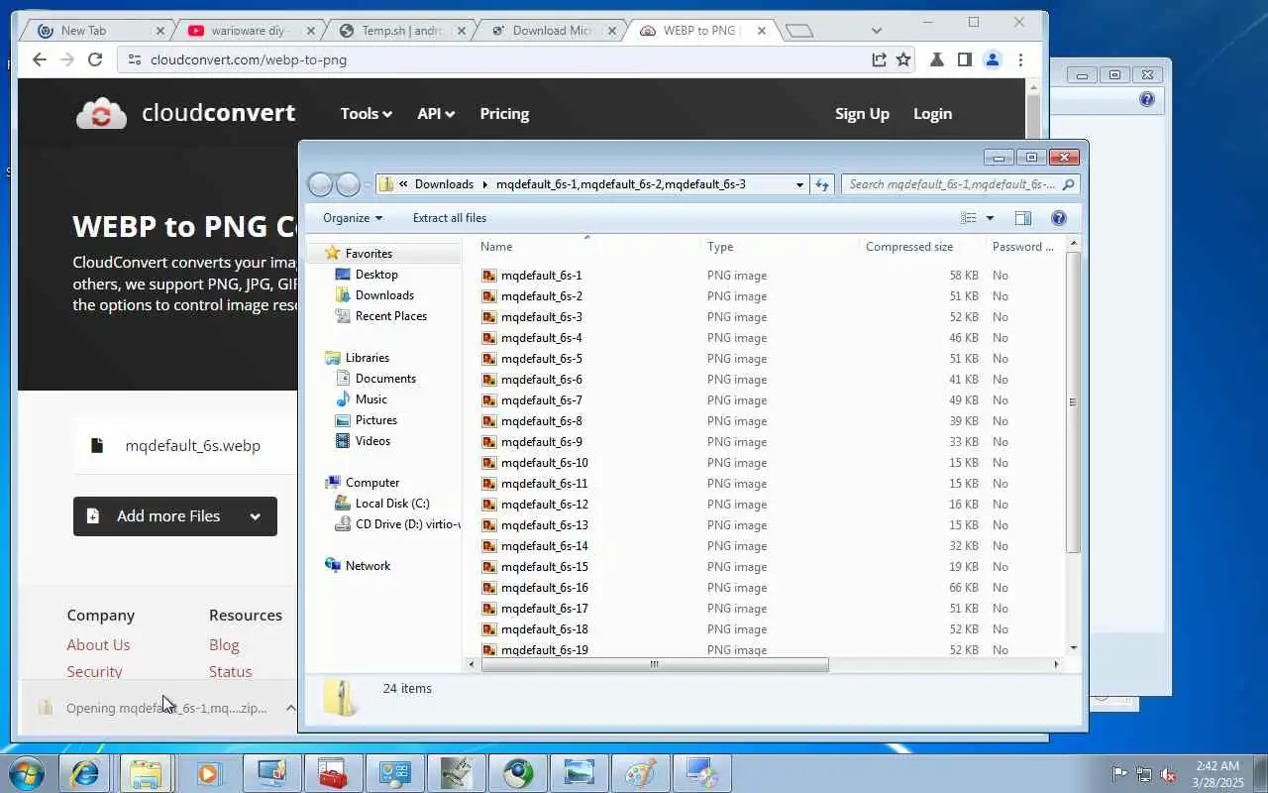This screenshot has height=793, width=1268.
Task: Expand the API dropdown menu
Action: tap(436, 114)
